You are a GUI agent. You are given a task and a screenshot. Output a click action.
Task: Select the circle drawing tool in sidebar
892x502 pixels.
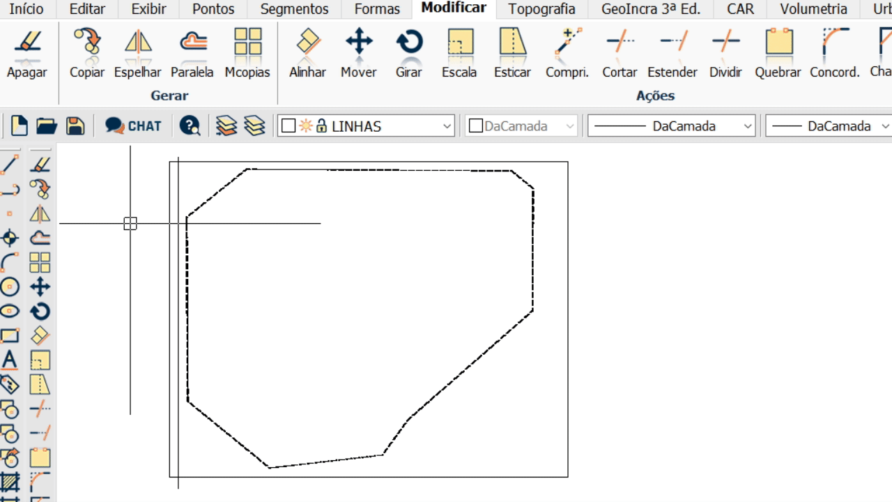point(10,287)
